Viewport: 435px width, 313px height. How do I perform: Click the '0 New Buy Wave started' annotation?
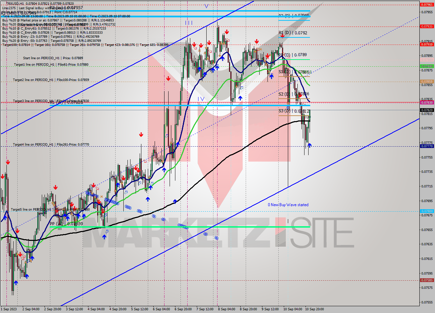(288, 205)
